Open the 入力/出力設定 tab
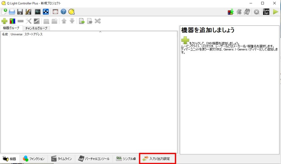This screenshot has width=281, height=164. pyautogui.click(x=158, y=159)
